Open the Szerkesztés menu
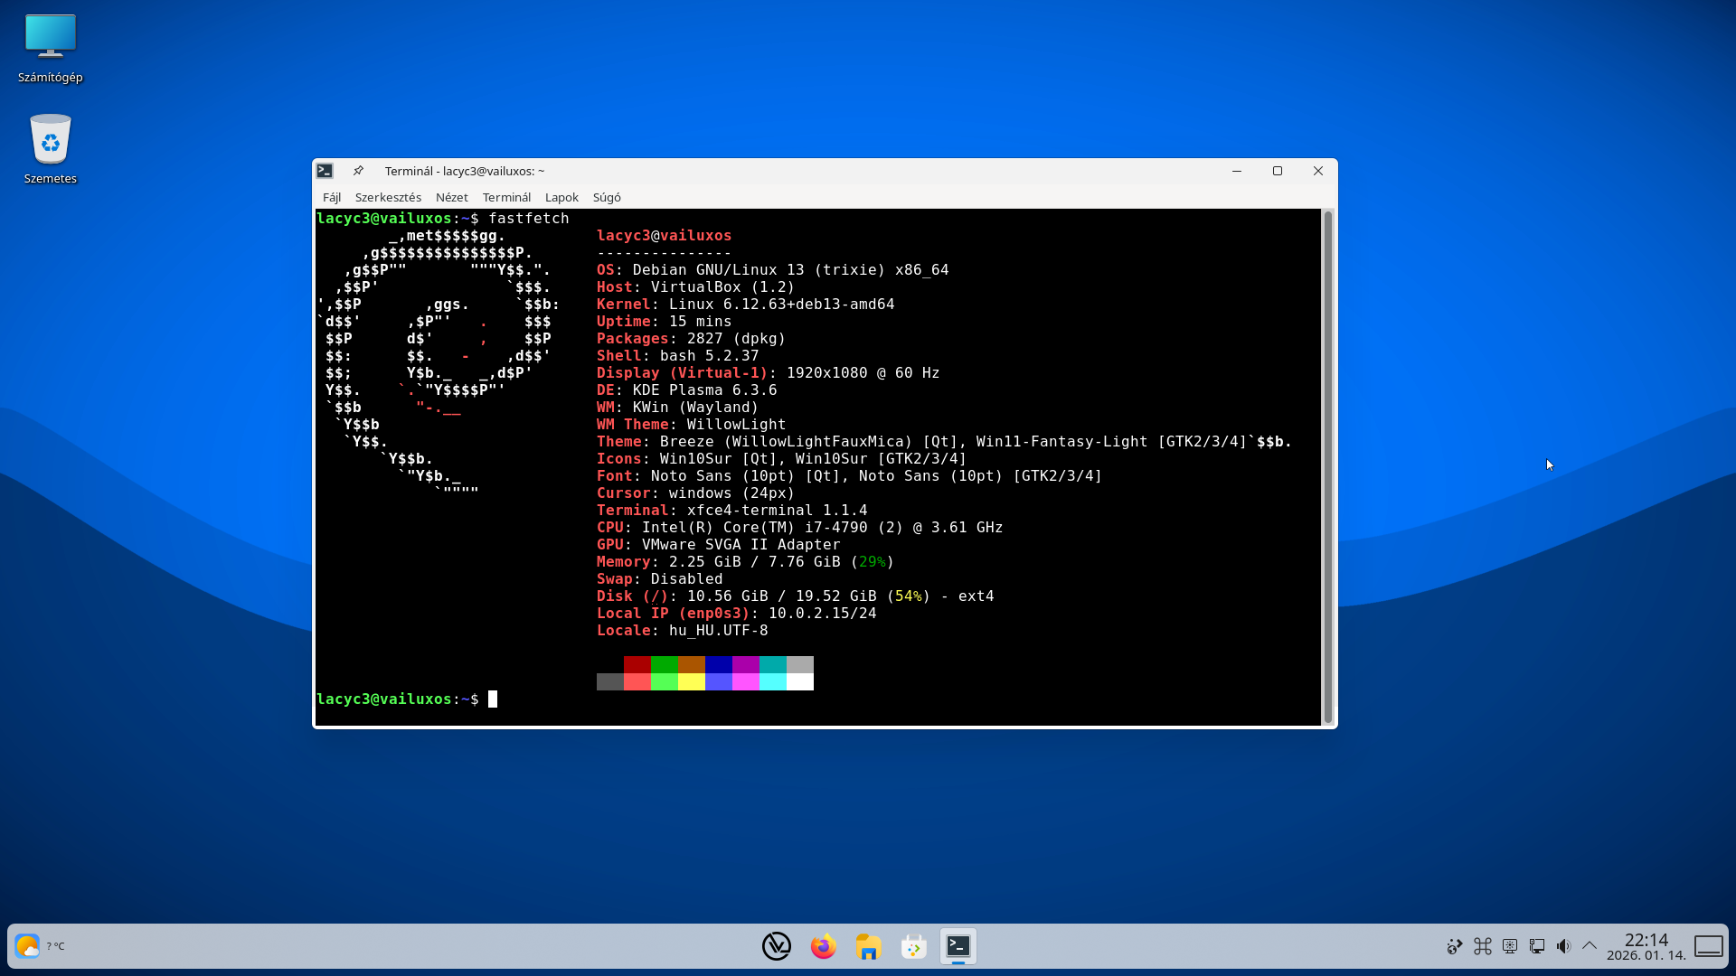 point(388,197)
